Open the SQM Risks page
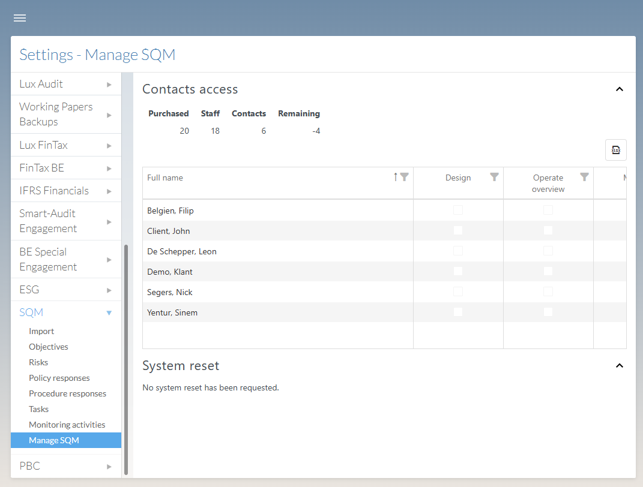 (38, 362)
